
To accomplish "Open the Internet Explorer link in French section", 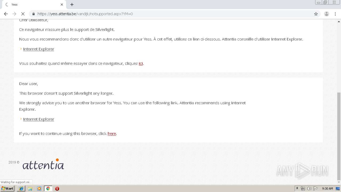I will (x=39, y=49).
